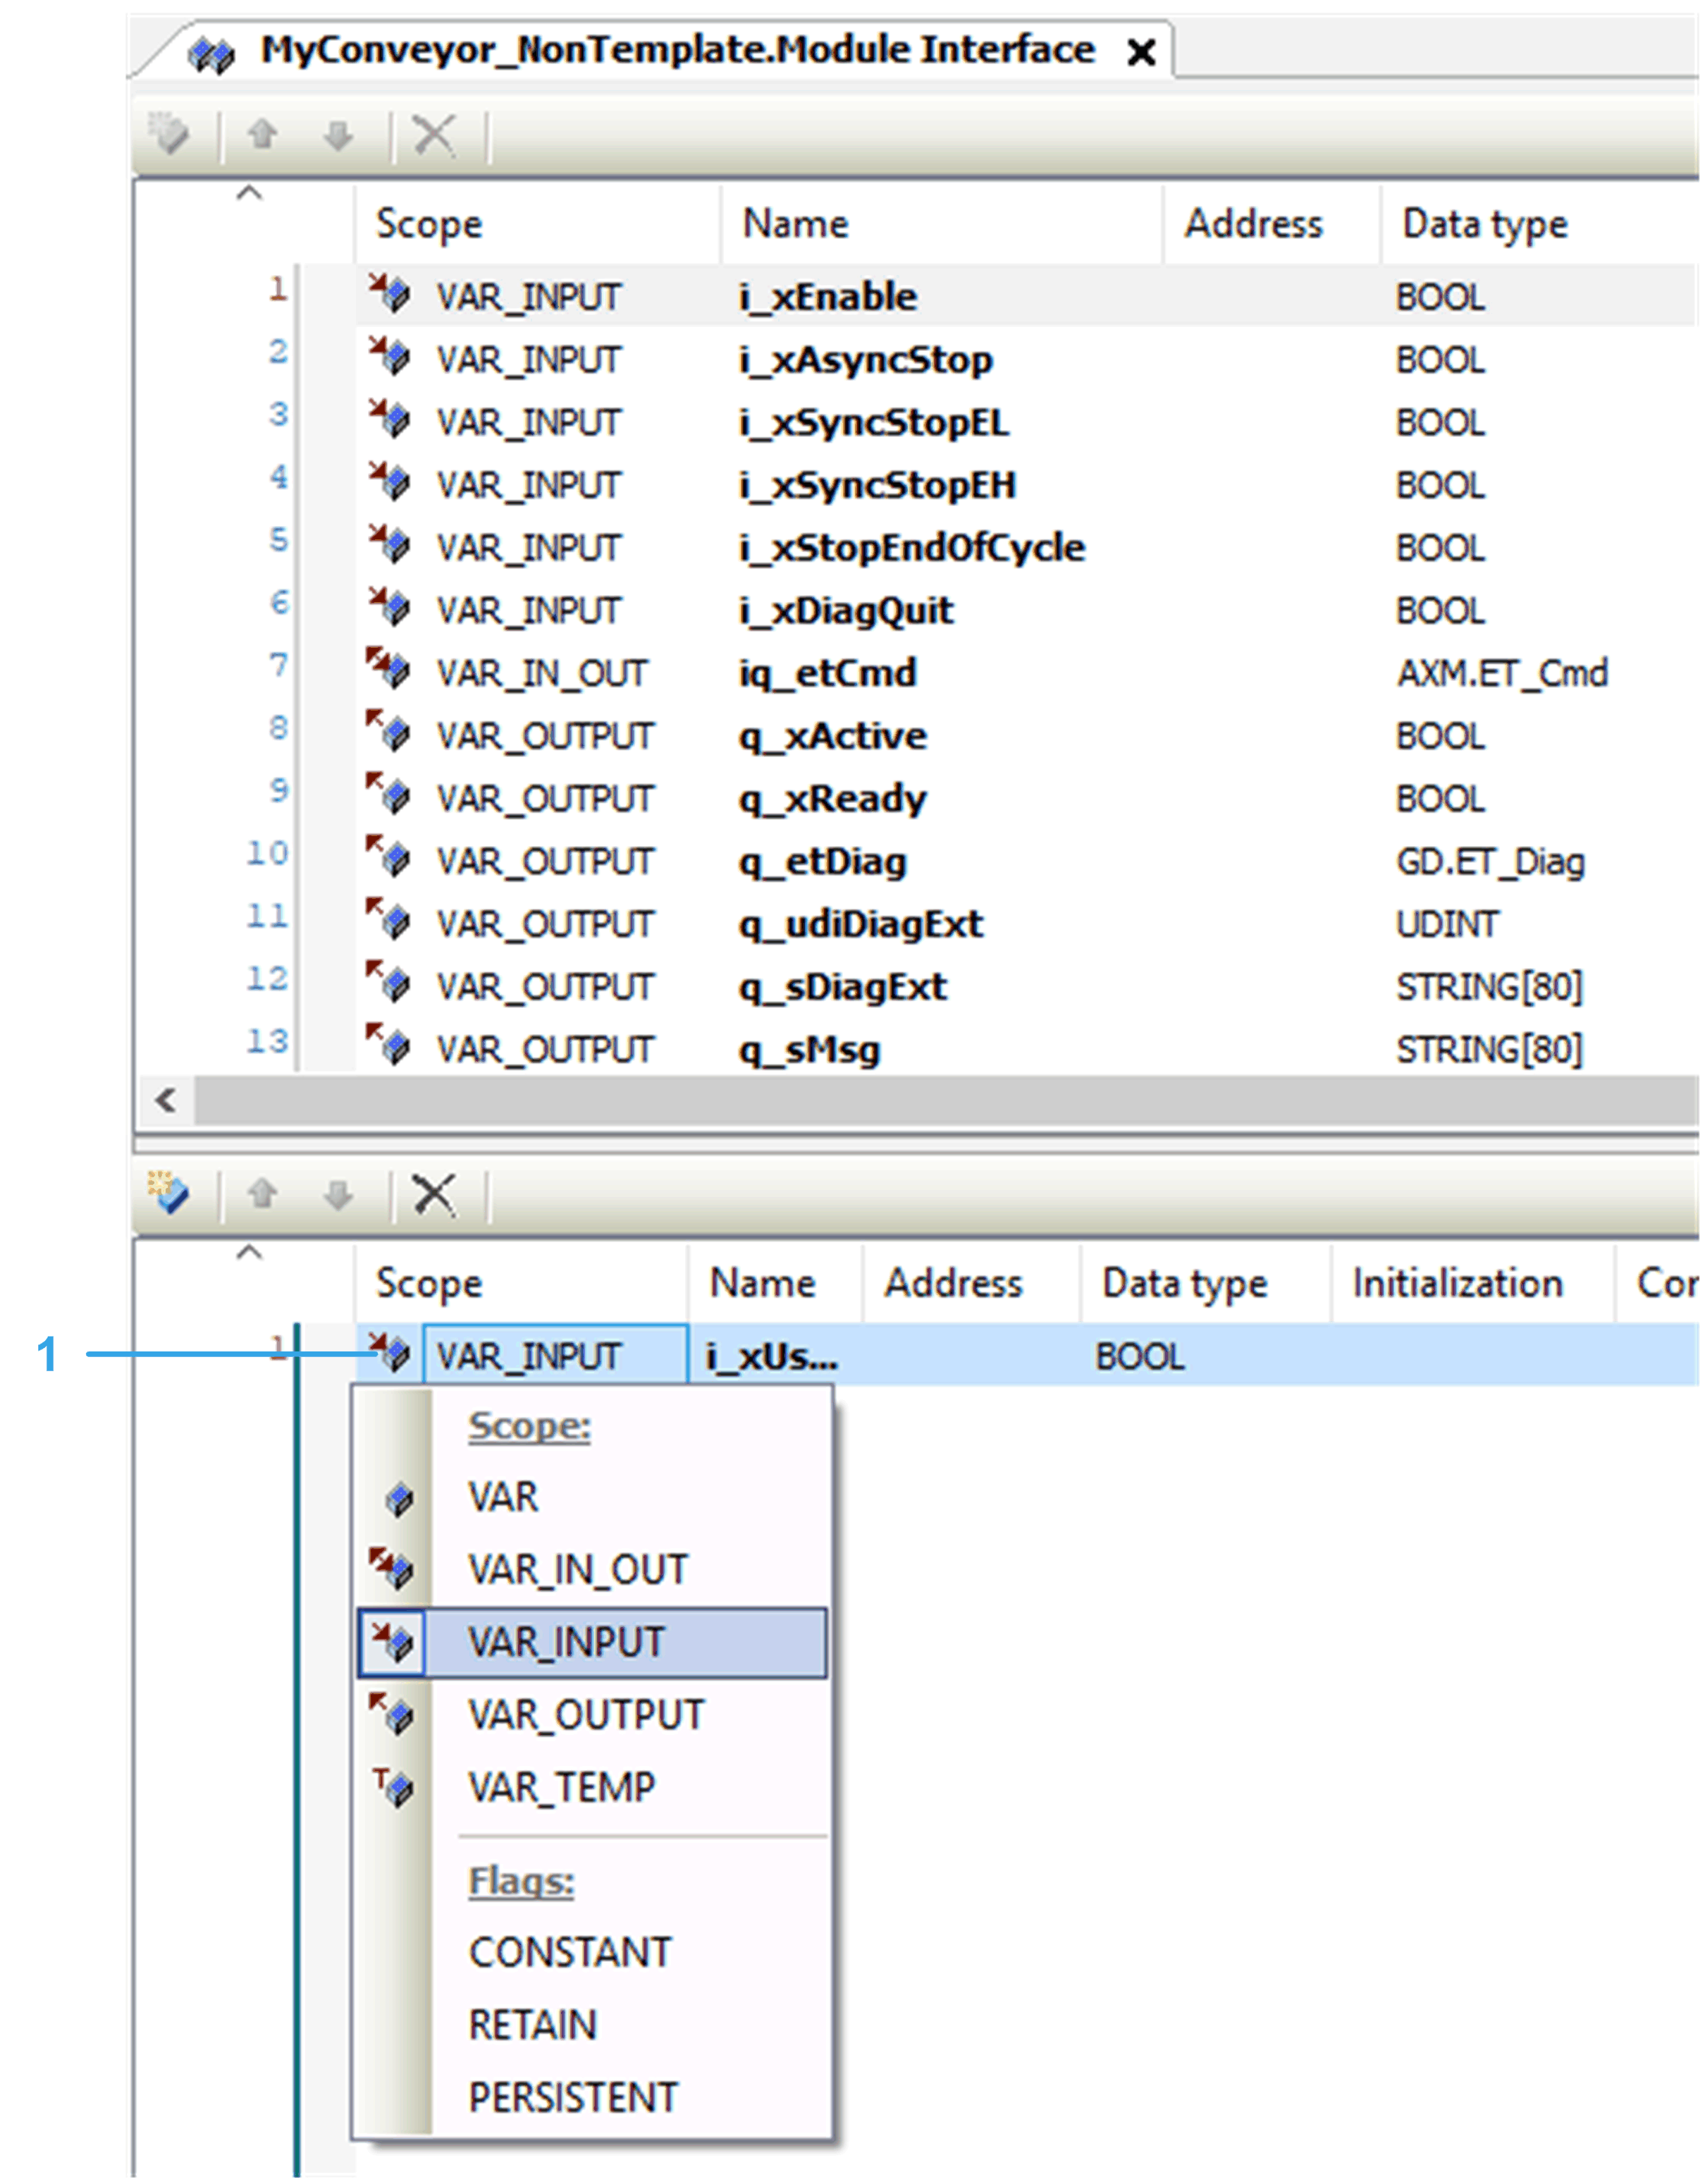Image resolution: width=1705 pixels, height=2184 pixels.
Task: Sort lower table by Scope column header
Action: coord(429,1283)
